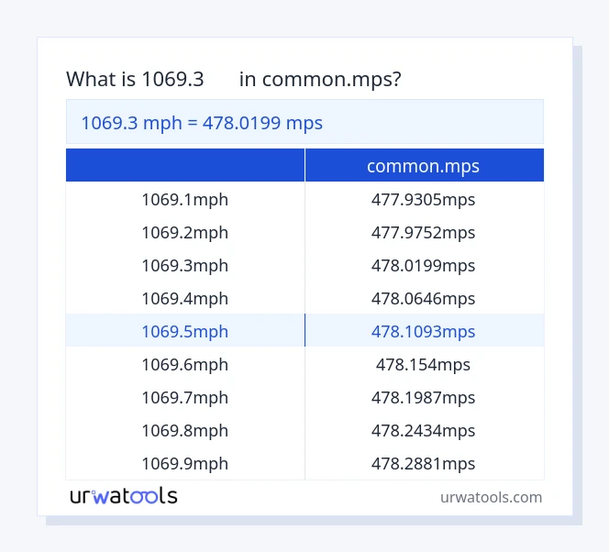Select the 1069.9mph row cell
Screen dimensions: 609x552
[x=184, y=463]
